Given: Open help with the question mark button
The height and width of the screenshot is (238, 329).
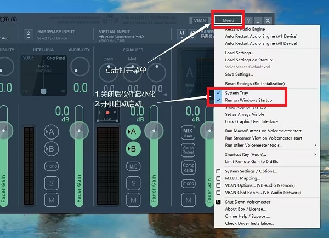Looking at the screenshot, I should (x=248, y=20).
